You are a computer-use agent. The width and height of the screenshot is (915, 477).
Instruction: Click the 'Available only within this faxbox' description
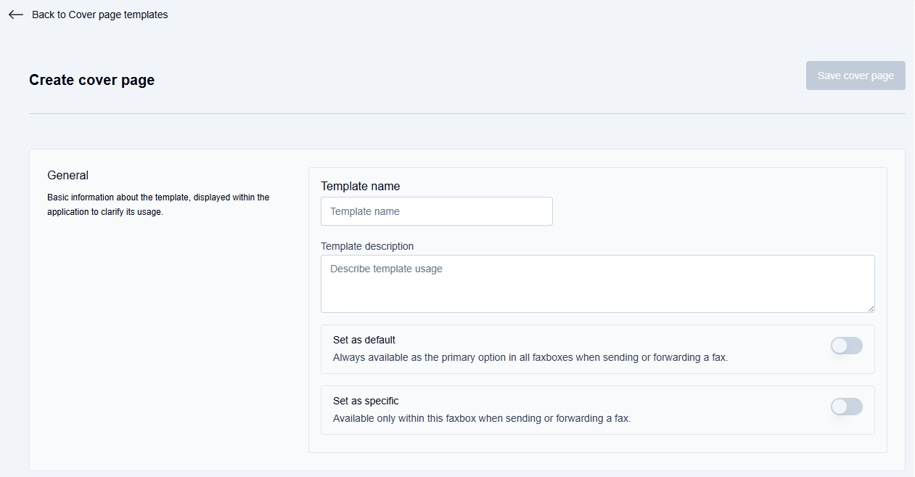pos(481,418)
